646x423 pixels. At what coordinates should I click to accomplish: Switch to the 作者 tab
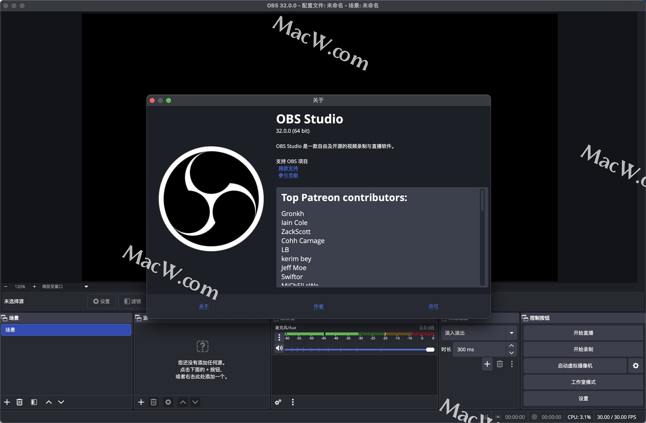[x=318, y=306]
